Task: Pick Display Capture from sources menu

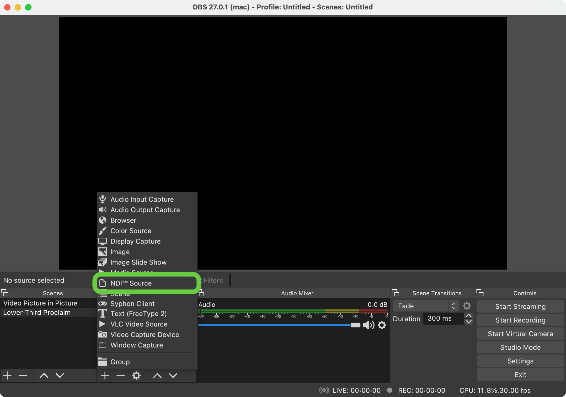Action: click(135, 241)
